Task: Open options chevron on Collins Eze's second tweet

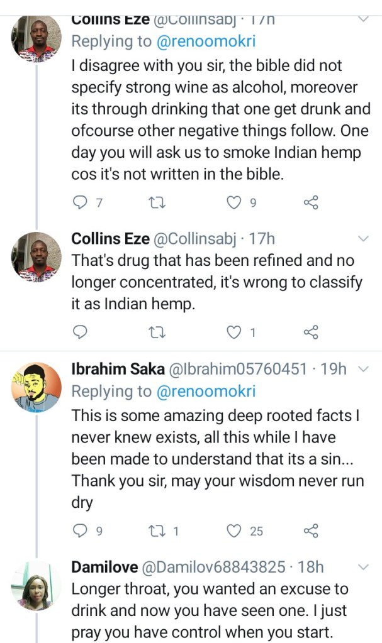Action: pos(363,239)
